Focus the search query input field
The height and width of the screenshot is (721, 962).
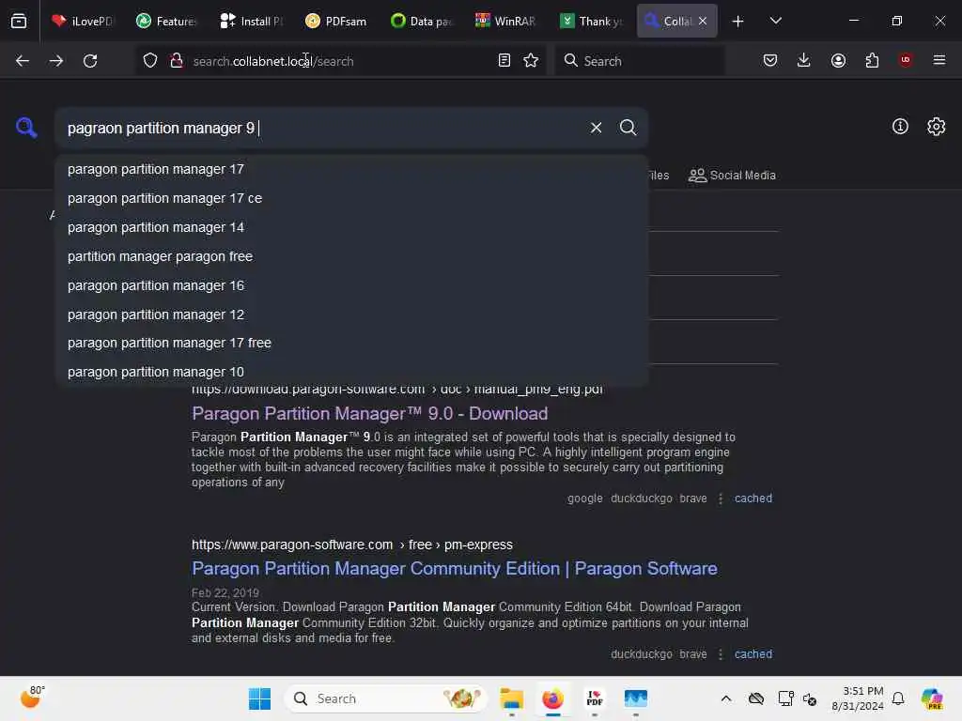click(322, 128)
